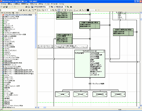Open the オプション menu
The height and width of the screenshot is (111, 142).
[x=54, y=4]
